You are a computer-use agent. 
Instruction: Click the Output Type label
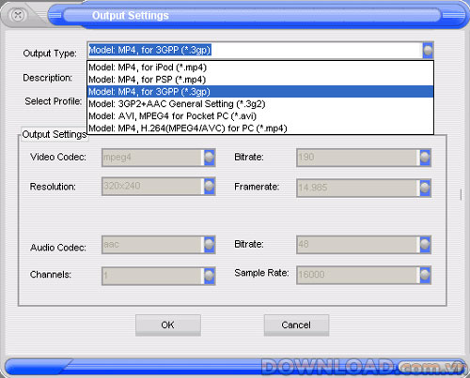pyautogui.click(x=50, y=53)
